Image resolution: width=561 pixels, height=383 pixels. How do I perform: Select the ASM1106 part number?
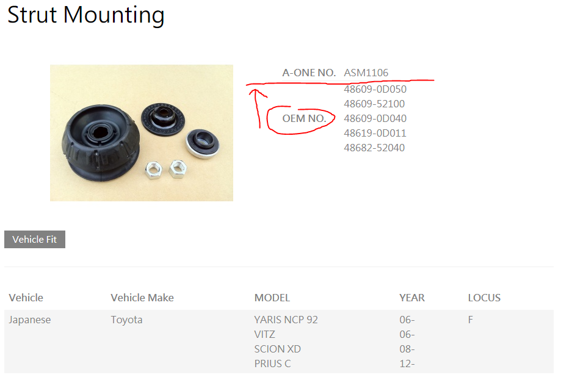point(366,73)
